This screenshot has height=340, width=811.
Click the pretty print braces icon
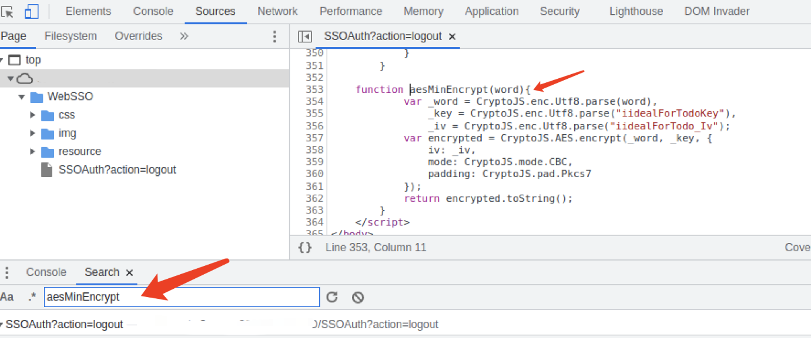(305, 248)
